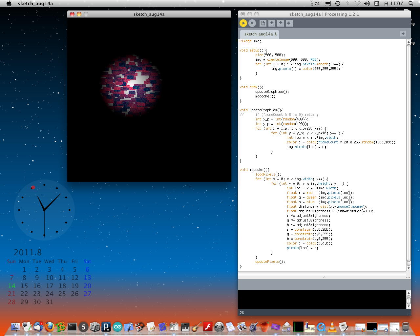Viewport: 420px width, 336px height.
Task: Create a new sketch with New icon
Action: point(263,23)
